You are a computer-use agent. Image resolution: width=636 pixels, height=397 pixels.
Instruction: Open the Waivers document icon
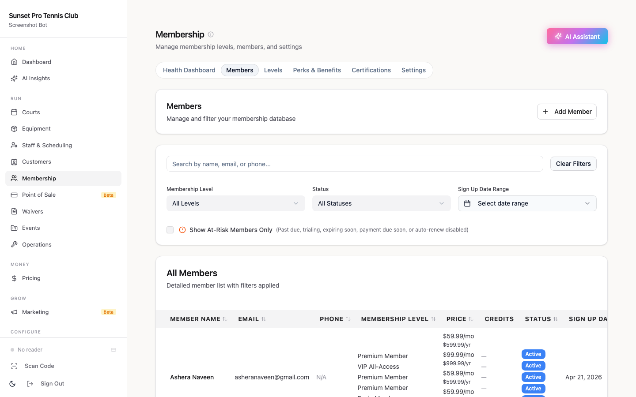pos(14,211)
